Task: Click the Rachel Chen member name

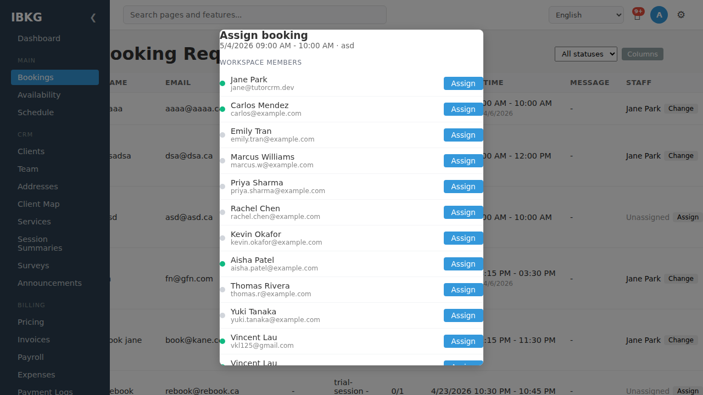Action: coord(255,208)
